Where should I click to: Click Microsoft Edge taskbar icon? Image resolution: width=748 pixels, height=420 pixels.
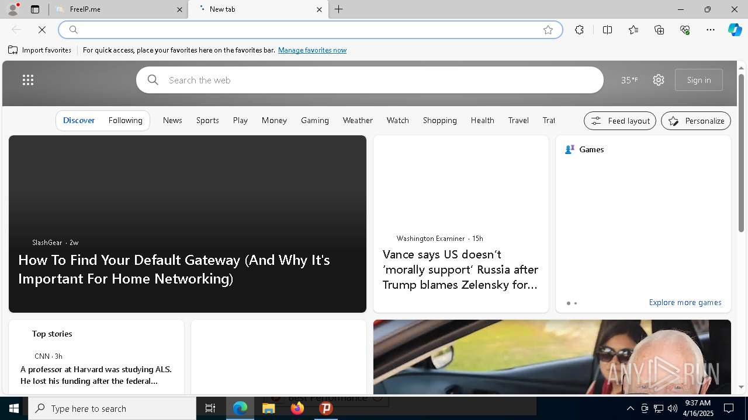point(240,408)
